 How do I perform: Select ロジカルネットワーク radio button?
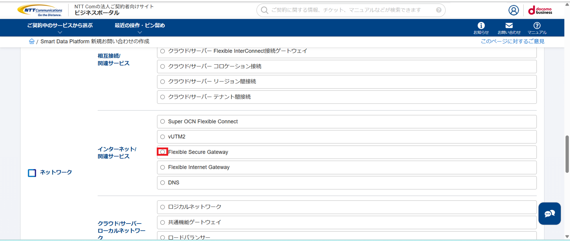coord(162,207)
